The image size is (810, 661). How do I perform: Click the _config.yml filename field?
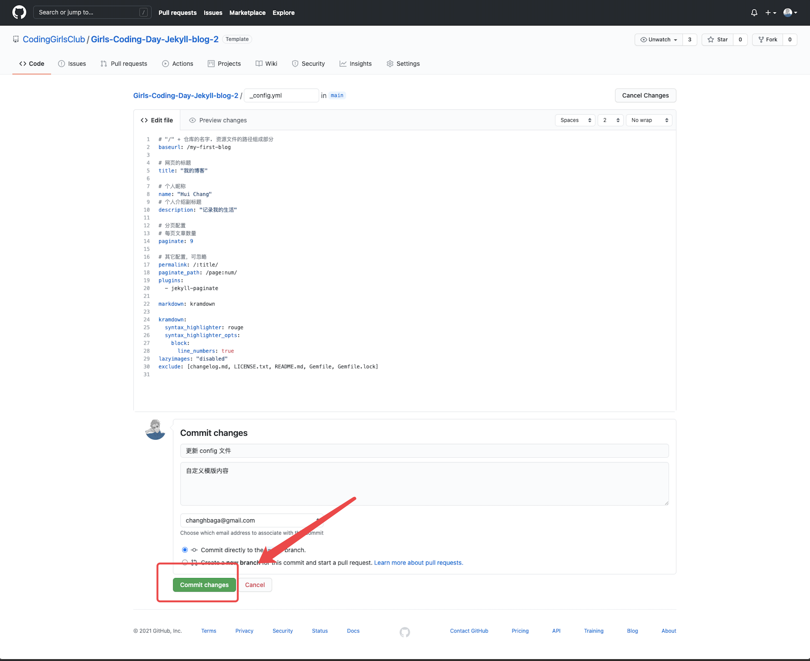281,96
